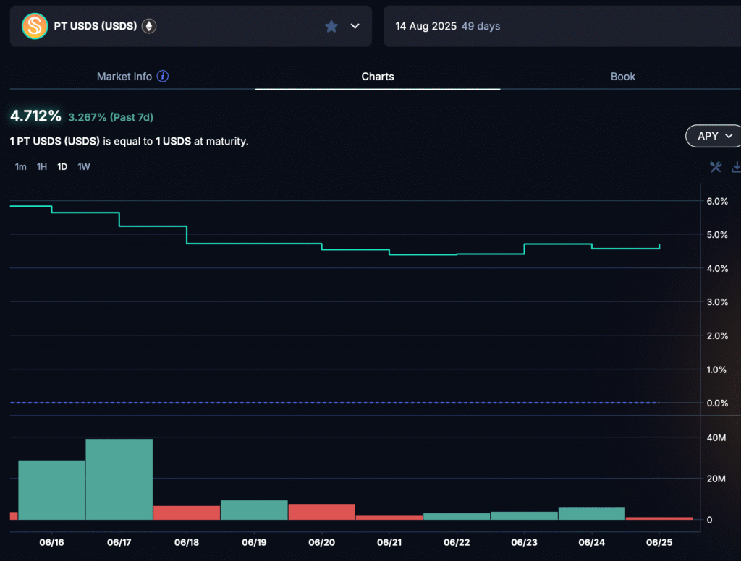Select the 1W chart interval
Viewport: 741px width, 561px height.
[84, 167]
